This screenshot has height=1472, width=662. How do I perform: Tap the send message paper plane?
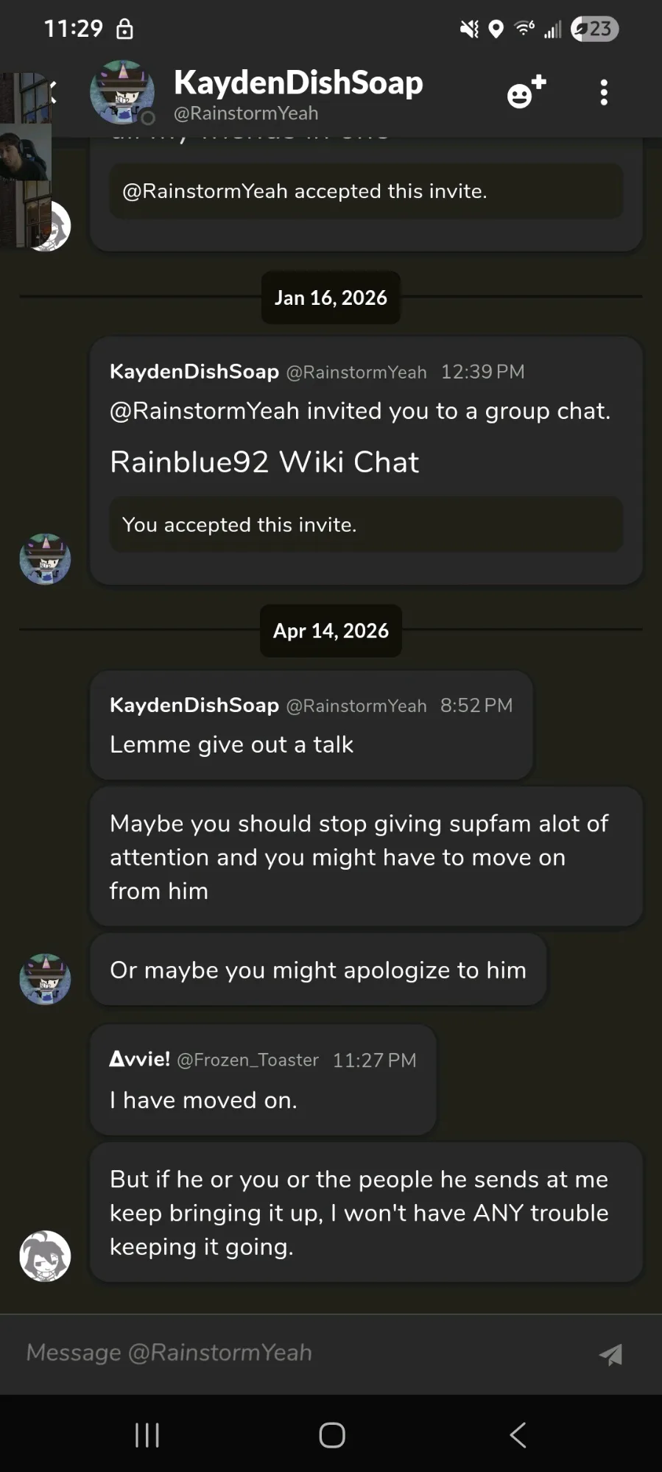pyautogui.click(x=610, y=1354)
